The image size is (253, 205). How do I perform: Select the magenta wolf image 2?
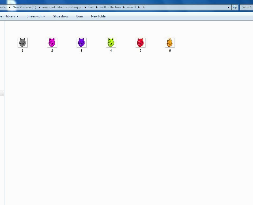pyautogui.click(x=52, y=43)
